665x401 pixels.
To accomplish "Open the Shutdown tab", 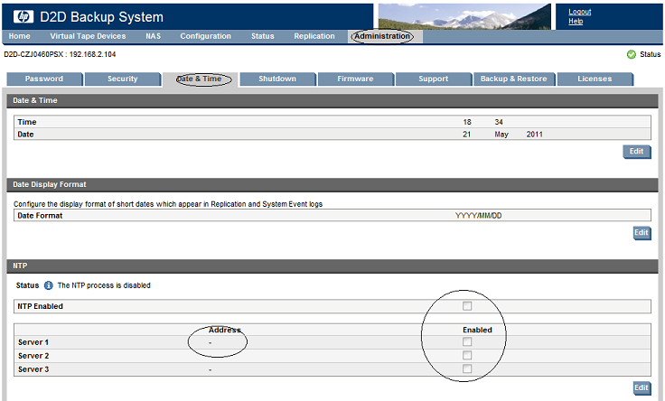I will click(x=277, y=79).
